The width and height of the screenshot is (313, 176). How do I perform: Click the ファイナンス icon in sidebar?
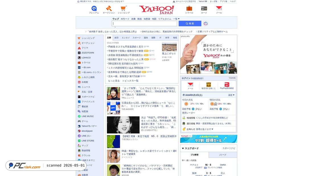pyautogui.click(x=79, y=102)
